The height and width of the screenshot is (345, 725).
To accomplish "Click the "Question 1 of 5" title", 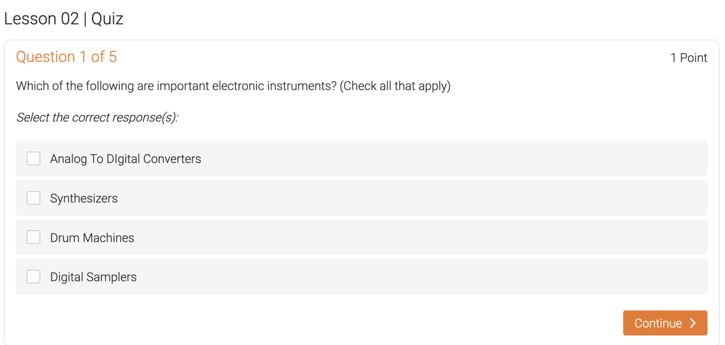I will pos(66,57).
